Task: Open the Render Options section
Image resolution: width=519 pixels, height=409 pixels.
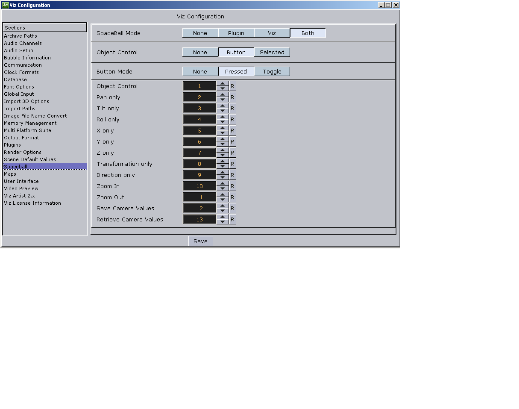Action: point(23,152)
